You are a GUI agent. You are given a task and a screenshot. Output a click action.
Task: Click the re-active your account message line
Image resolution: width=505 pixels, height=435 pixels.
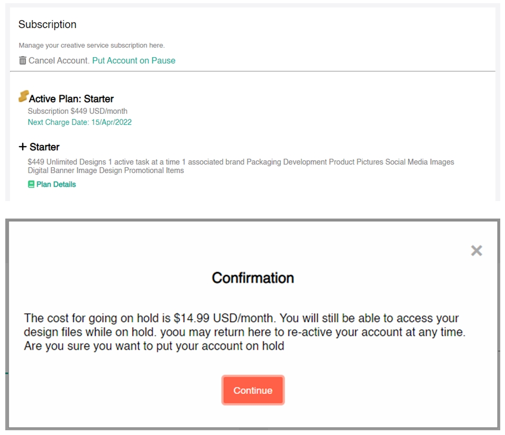click(x=245, y=332)
